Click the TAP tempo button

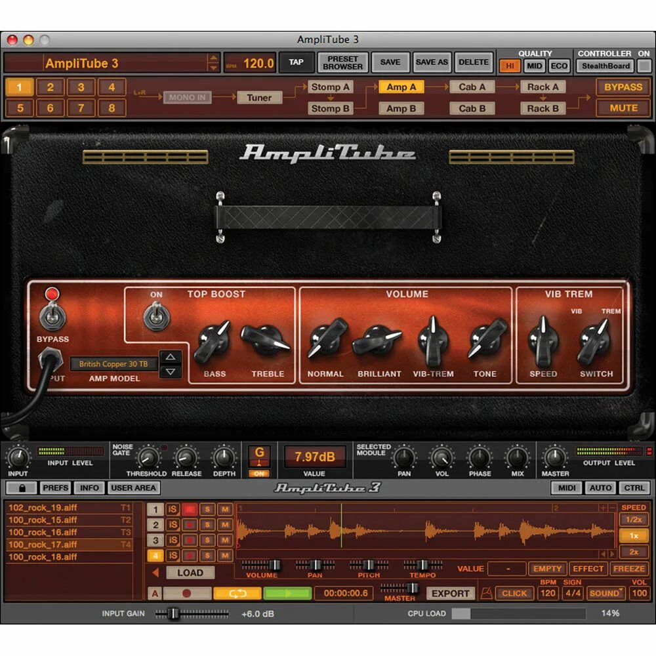(296, 62)
